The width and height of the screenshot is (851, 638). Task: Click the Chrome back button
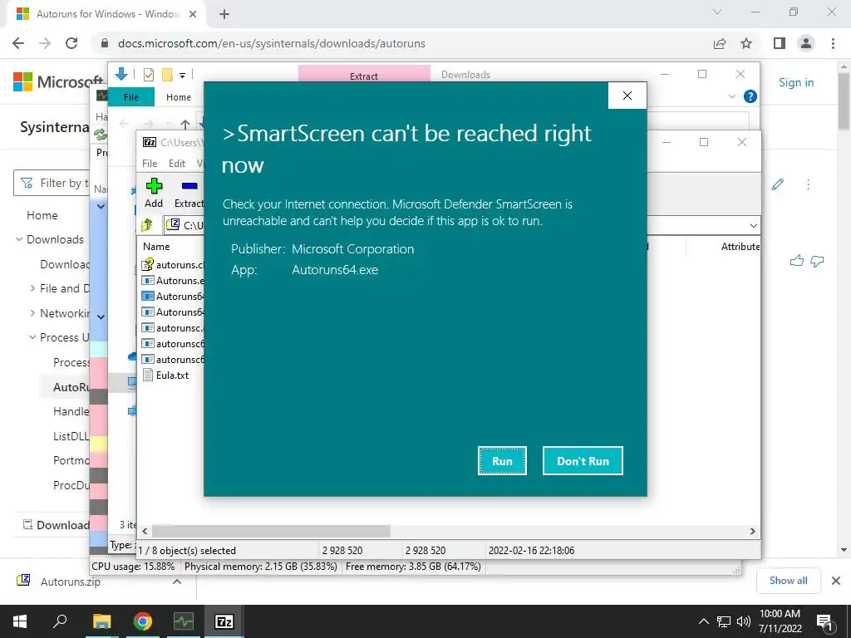pos(18,43)
